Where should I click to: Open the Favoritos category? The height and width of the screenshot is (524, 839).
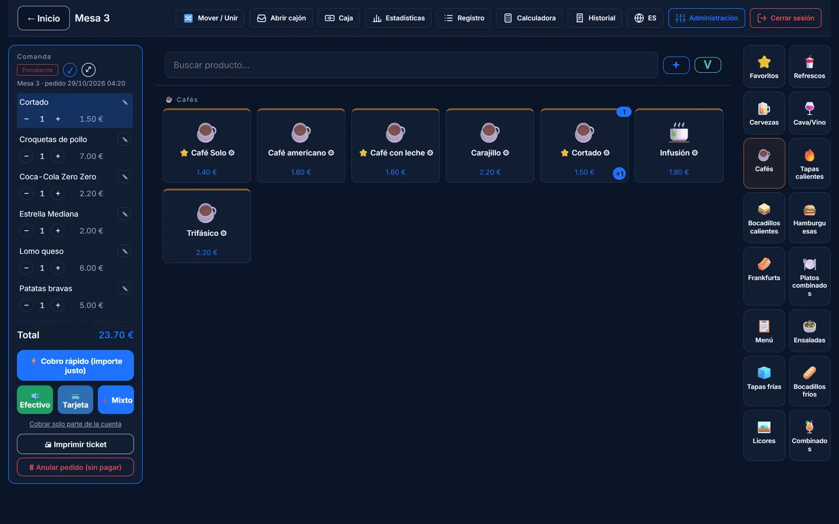click(x=764, y=66)
